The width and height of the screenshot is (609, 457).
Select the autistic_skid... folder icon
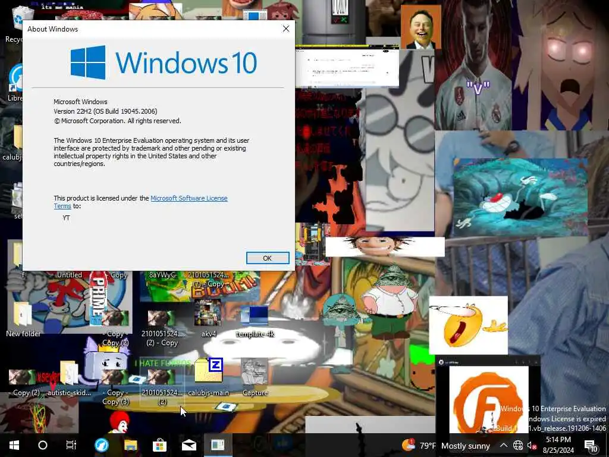click(x=69, y=378)
